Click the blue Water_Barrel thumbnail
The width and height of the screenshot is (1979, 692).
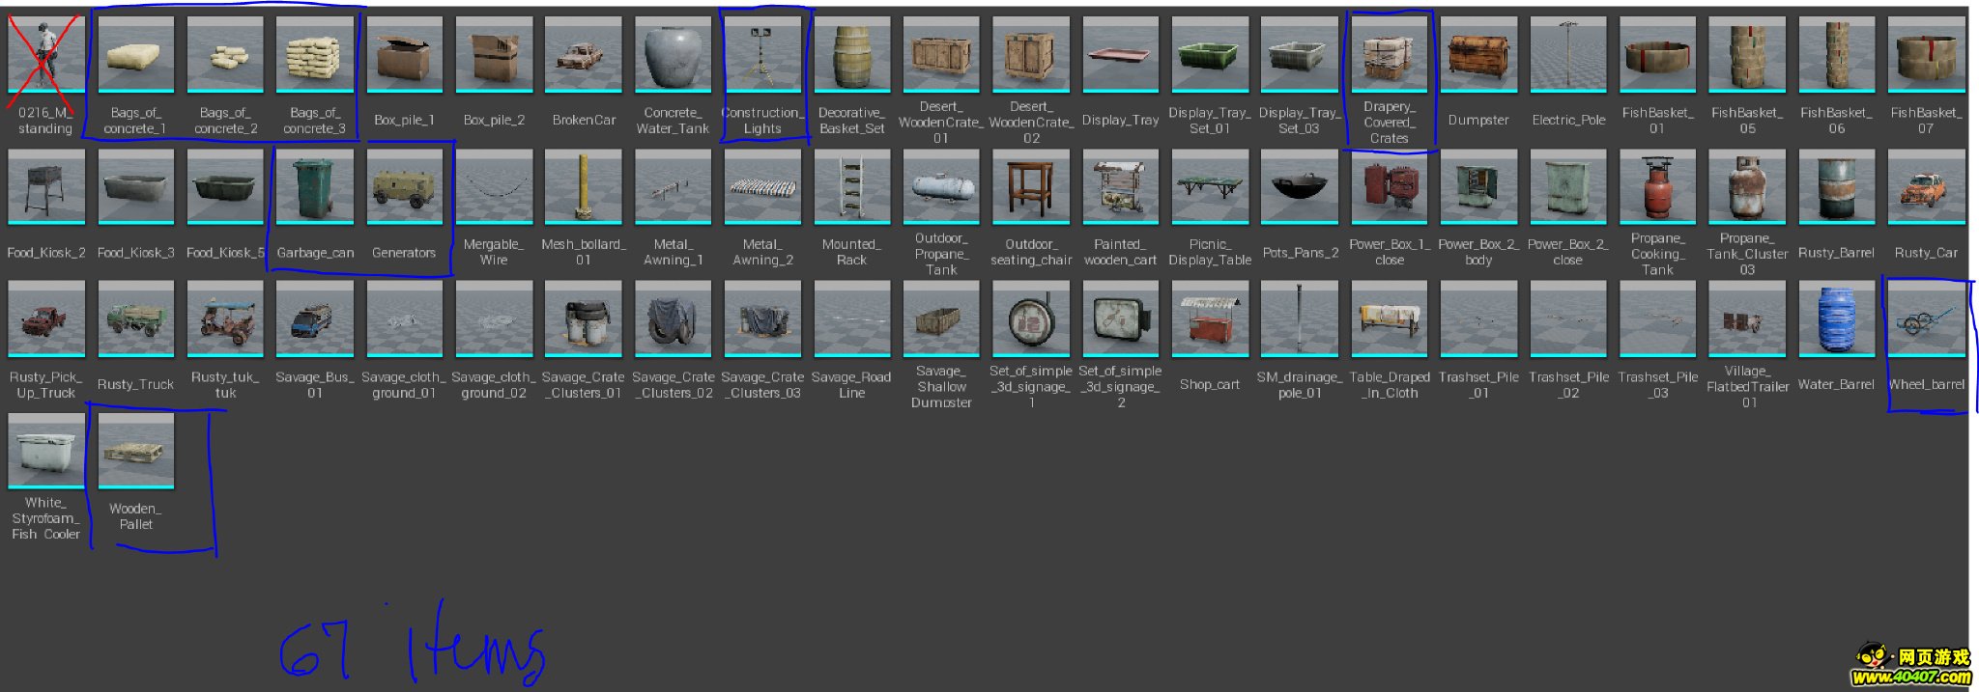pyautogui.click(x=1837, y=318)
